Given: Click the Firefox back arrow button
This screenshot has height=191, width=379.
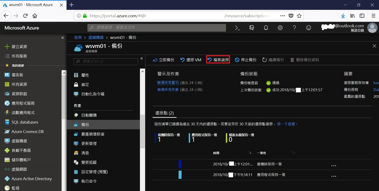Looking at the screenshot, I should pyautogui.click(x=6, y=15).
